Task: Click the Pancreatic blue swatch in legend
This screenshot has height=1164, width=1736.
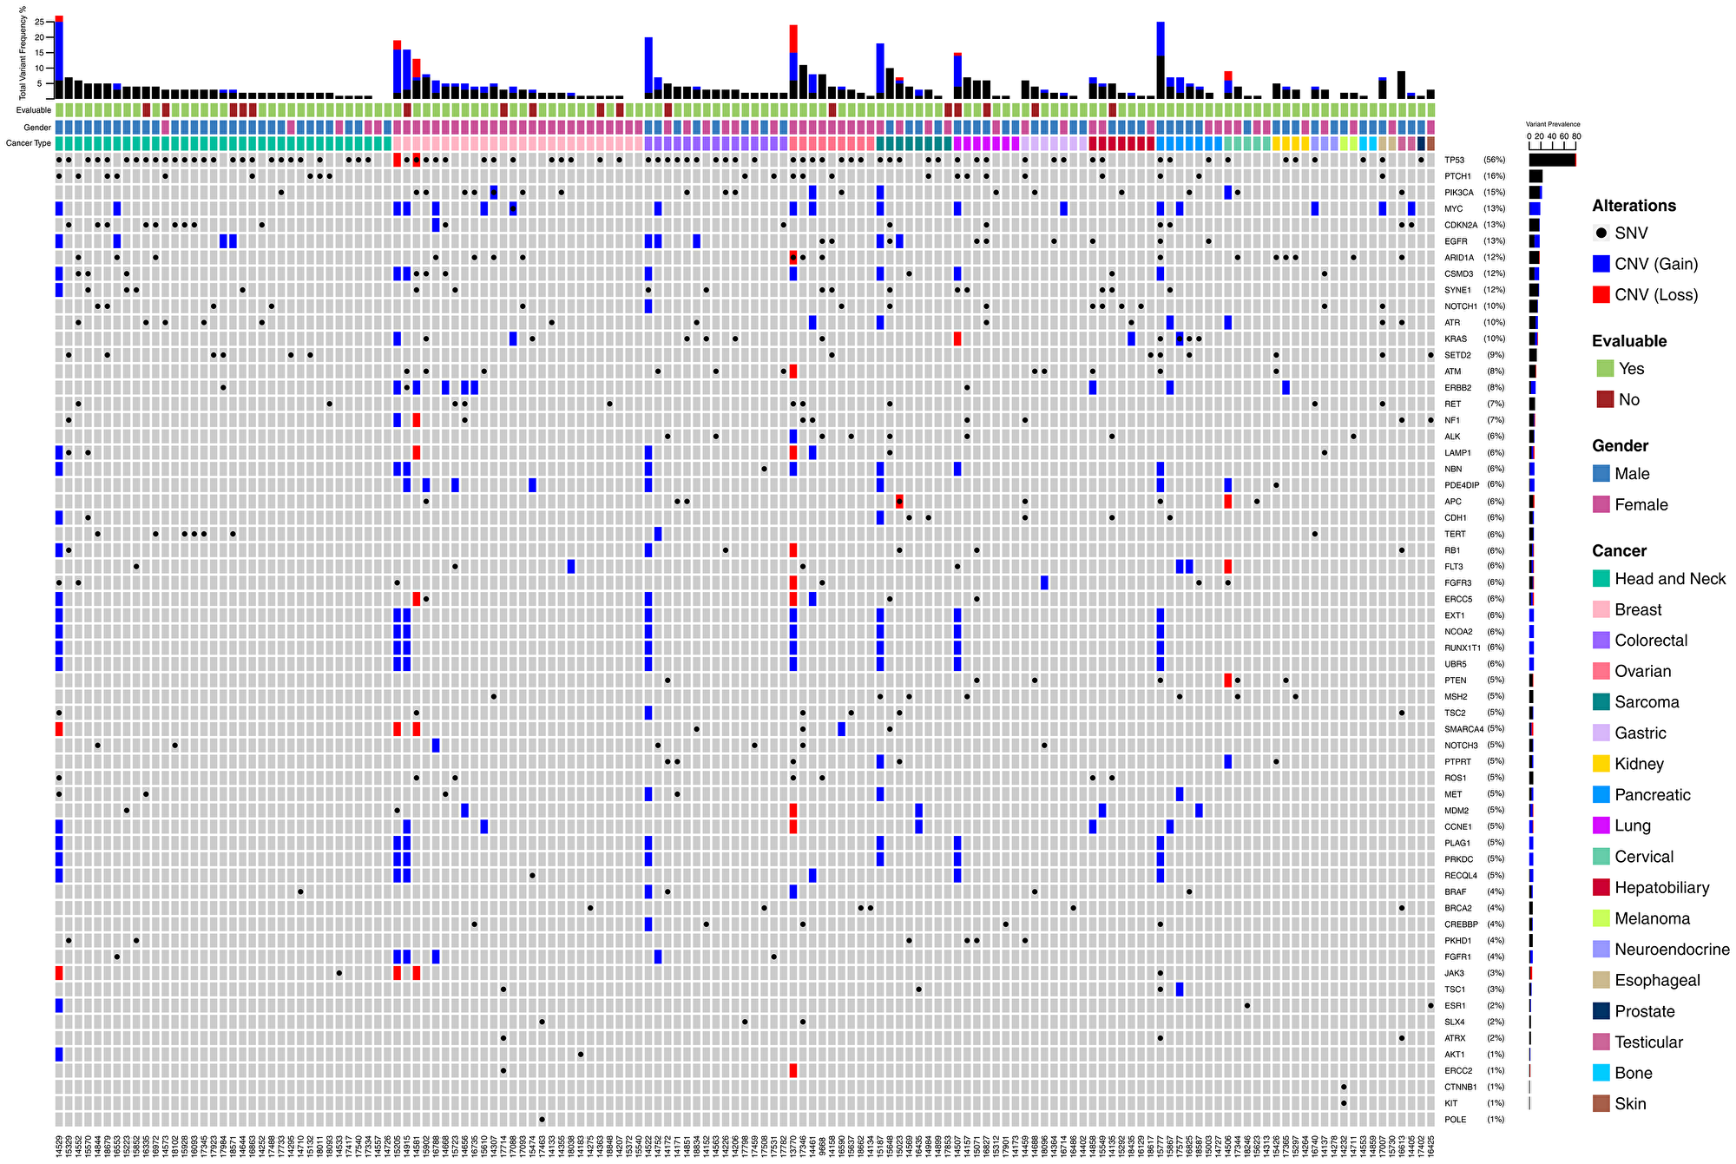Action: 1604,794
